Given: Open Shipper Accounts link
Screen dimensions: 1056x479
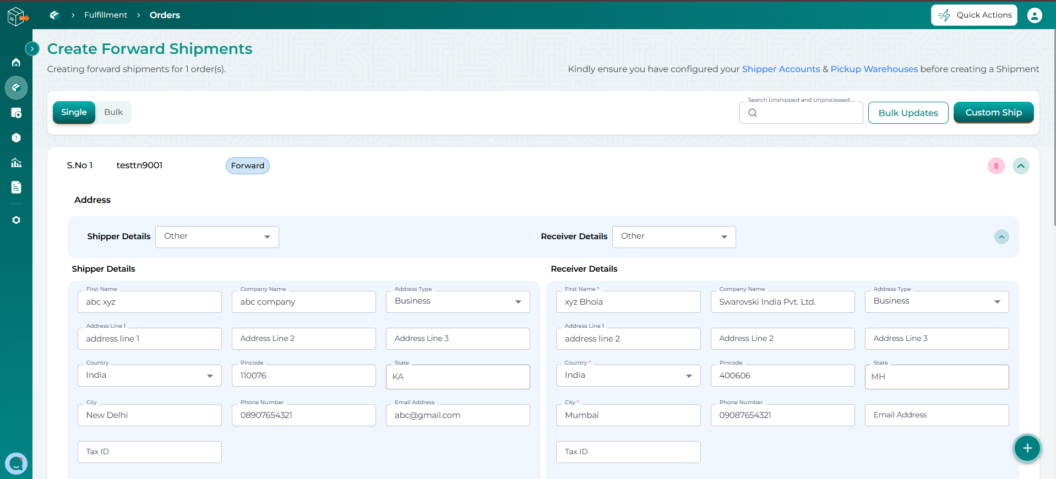Looking at the screenshot, I should click(x=781, y=69).
